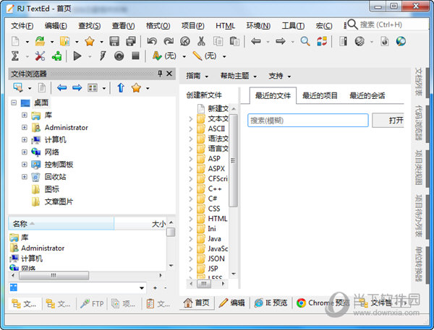
Task: Click the Sigma sum icon
Action: tap(15, 56)
